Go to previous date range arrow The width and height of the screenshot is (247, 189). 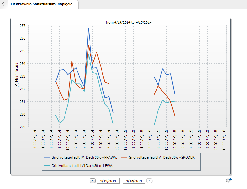point(92,181)
